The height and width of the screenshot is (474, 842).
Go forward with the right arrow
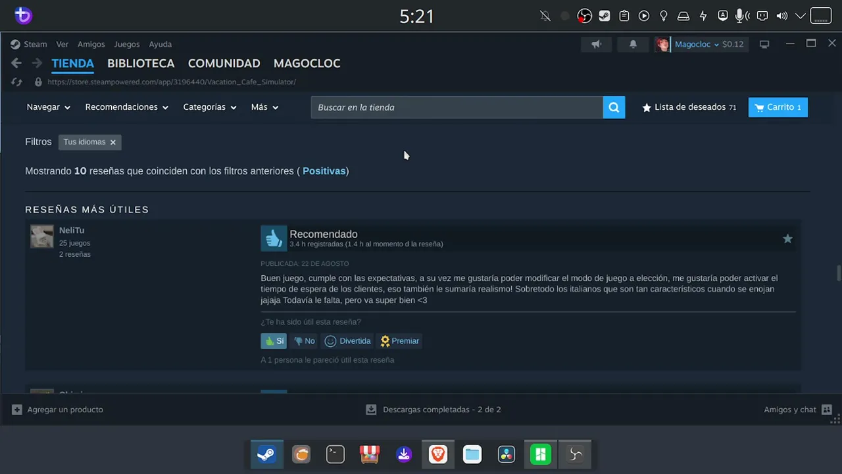click(37, 63)
